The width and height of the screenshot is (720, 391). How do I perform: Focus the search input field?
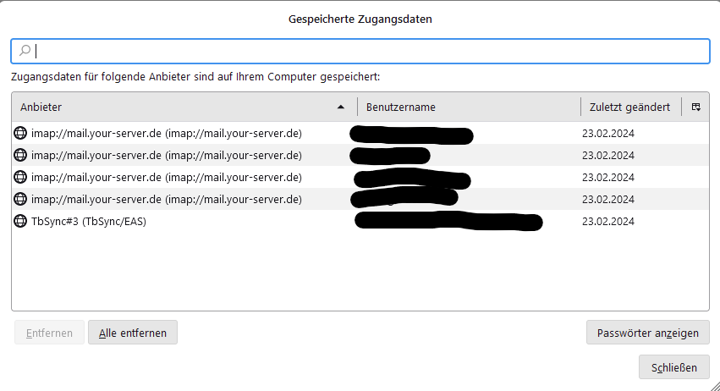pos(364,51)
